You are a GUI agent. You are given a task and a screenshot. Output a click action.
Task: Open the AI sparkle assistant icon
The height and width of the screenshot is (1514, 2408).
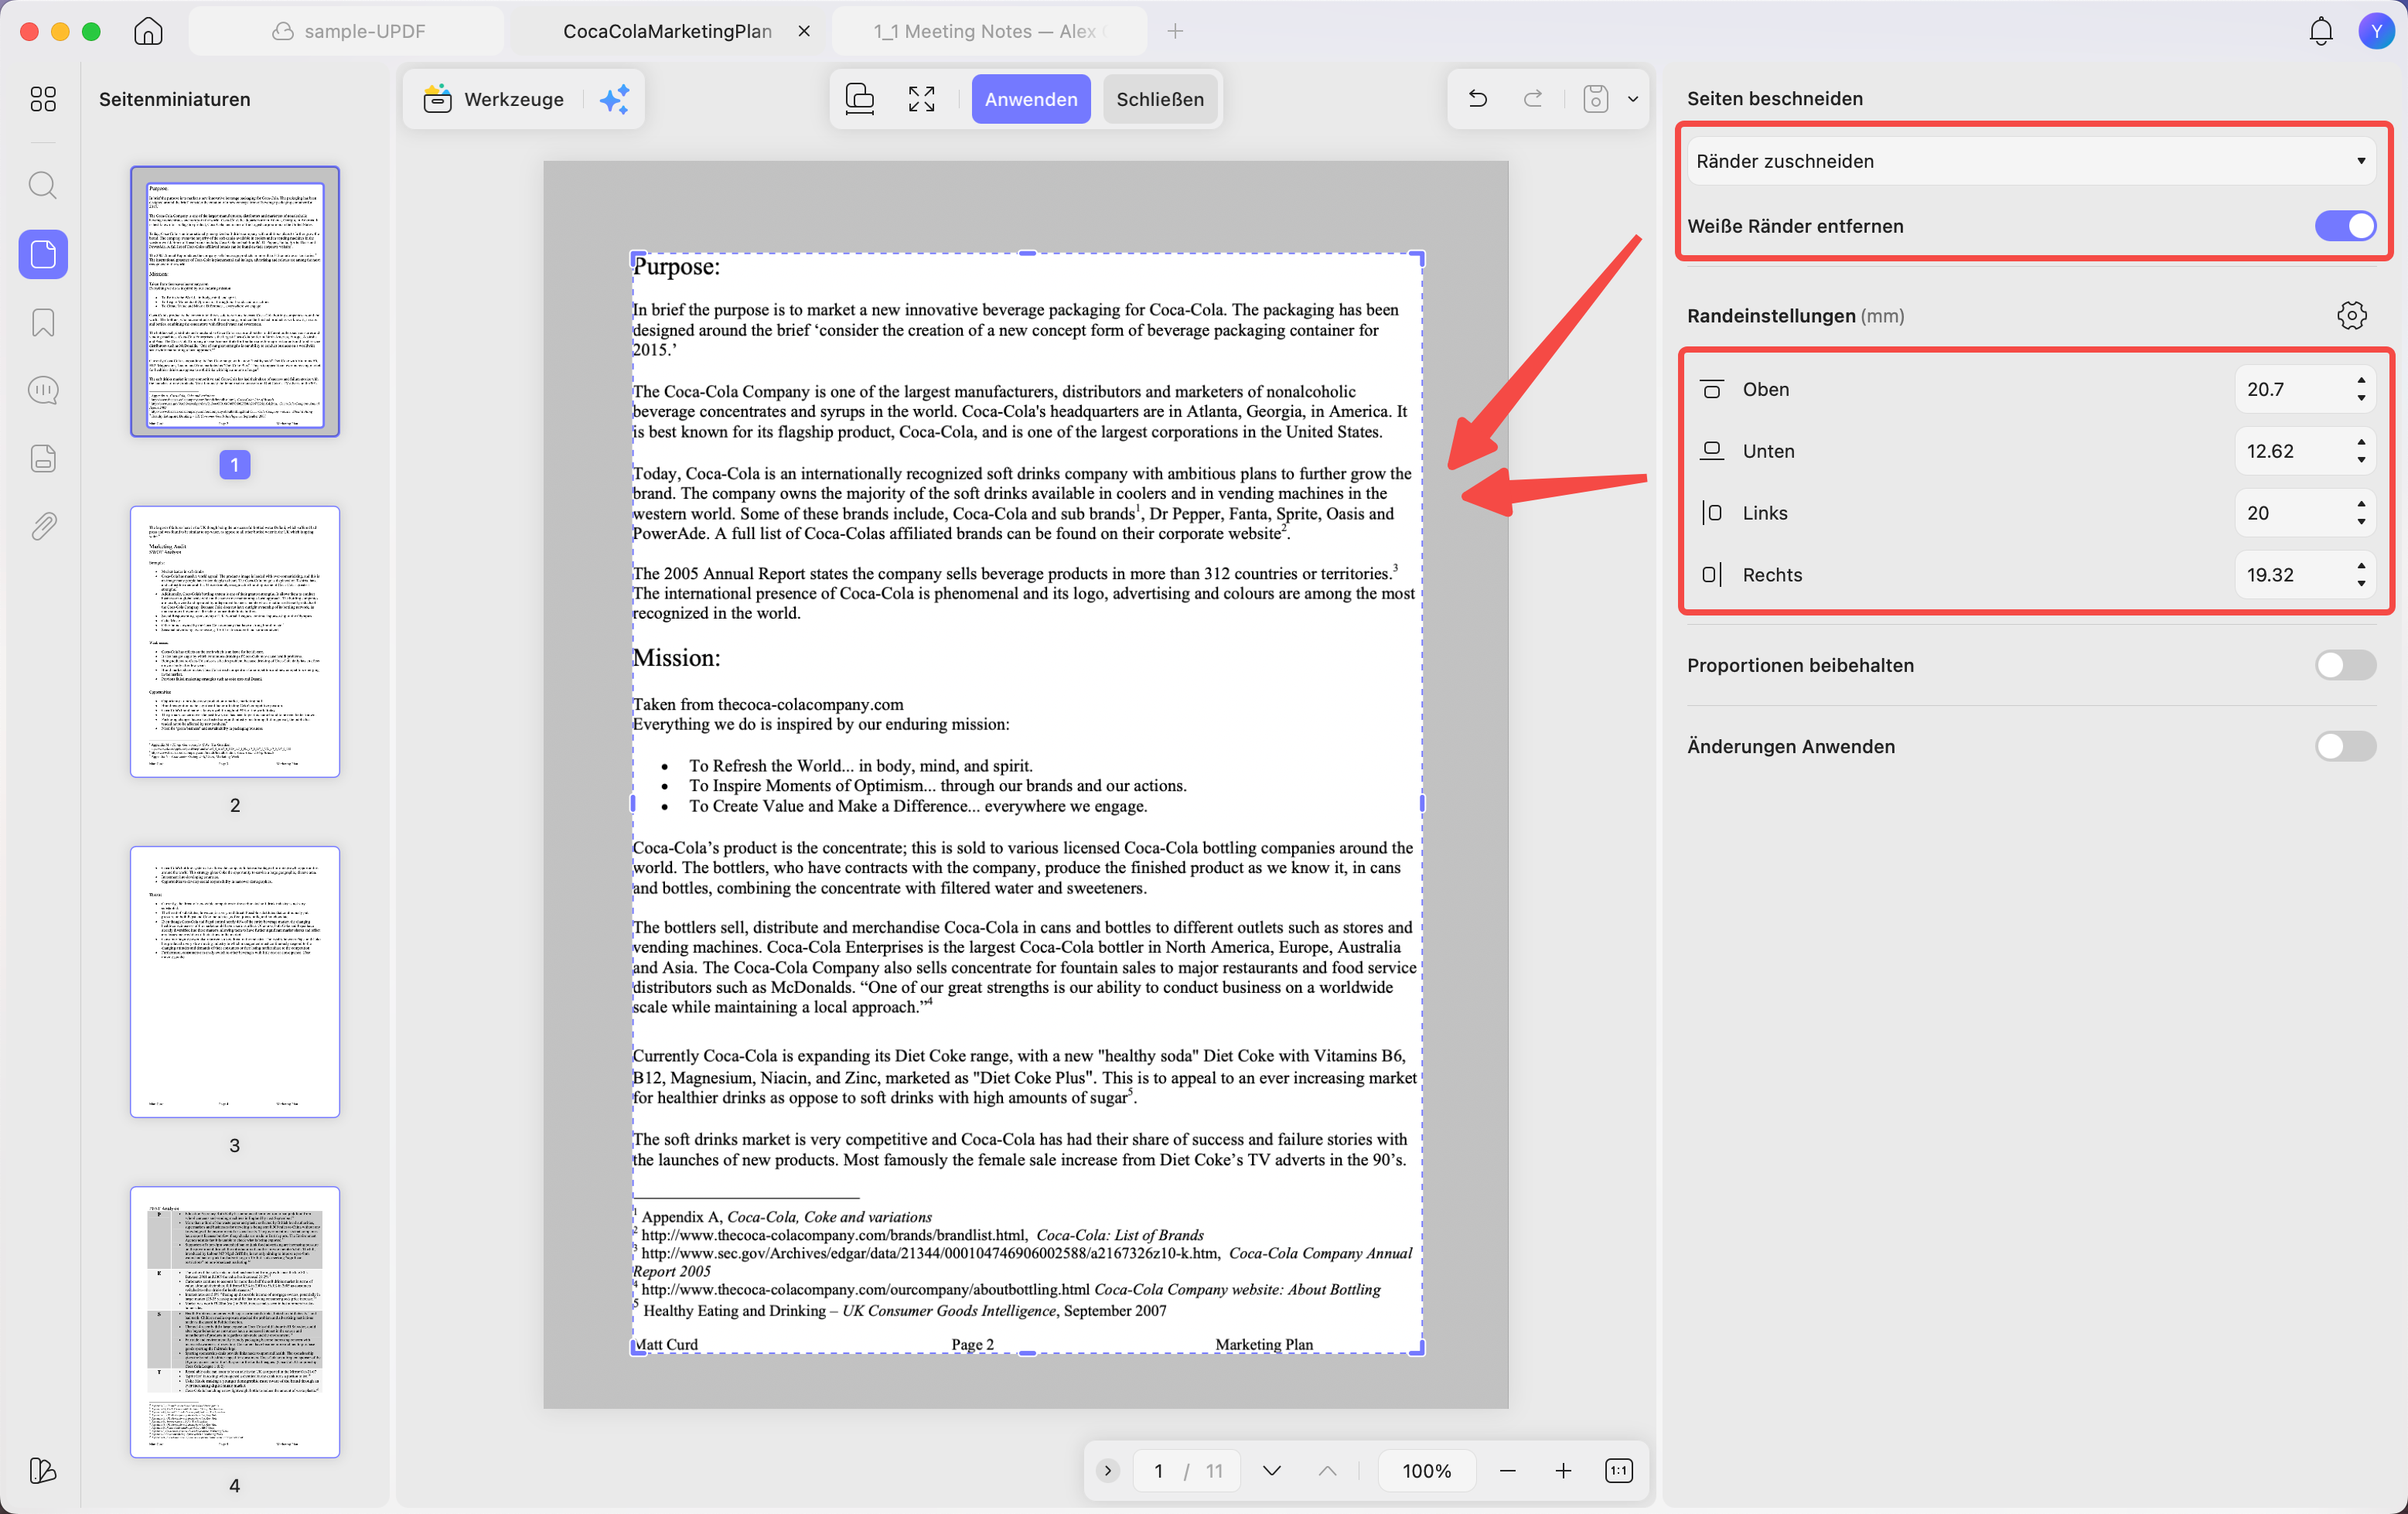point(614,99)
